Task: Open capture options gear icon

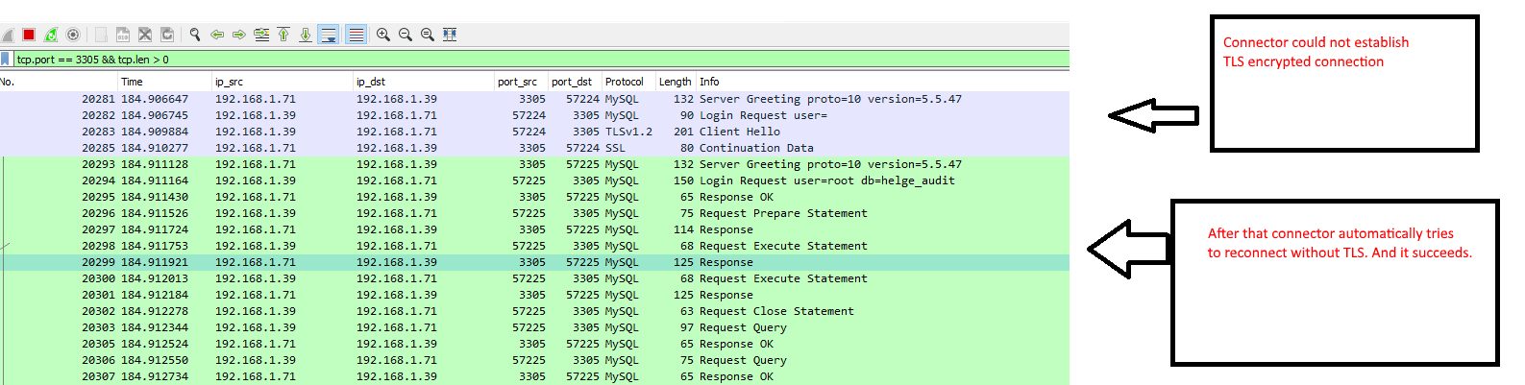Action: click(x=73, y=35)
